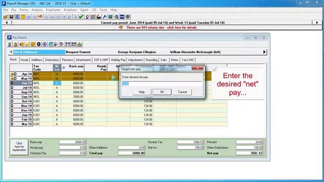Click the padlock icon in Pay Details toolbar
This screenshot has width=324, height=182.
(x=16, y=44)
